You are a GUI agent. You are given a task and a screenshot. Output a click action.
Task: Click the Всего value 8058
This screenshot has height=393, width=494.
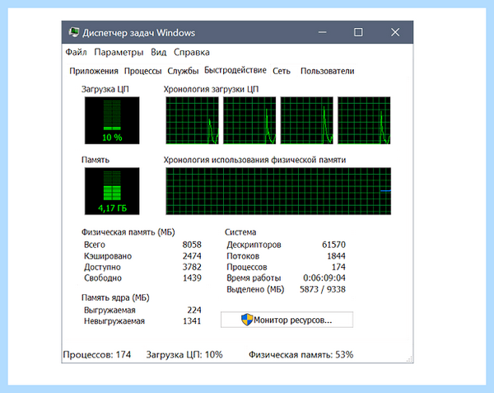[x=192, y=245]
